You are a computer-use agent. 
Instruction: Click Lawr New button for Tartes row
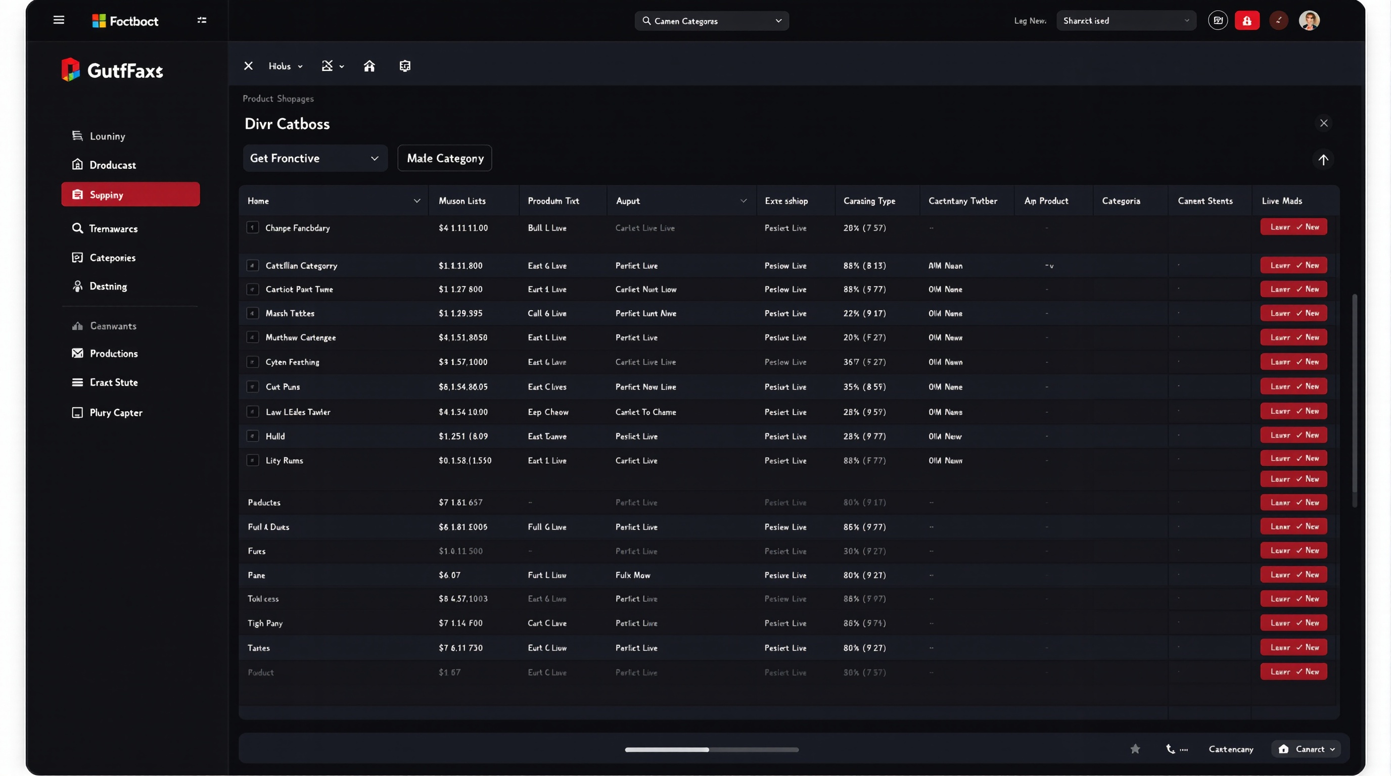coord(1293,647)
